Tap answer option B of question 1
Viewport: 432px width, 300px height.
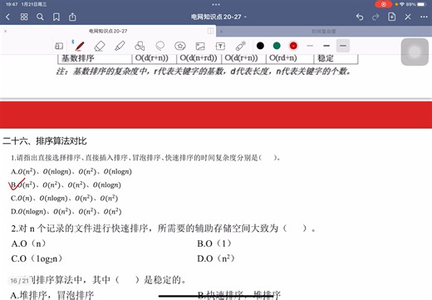66,184
